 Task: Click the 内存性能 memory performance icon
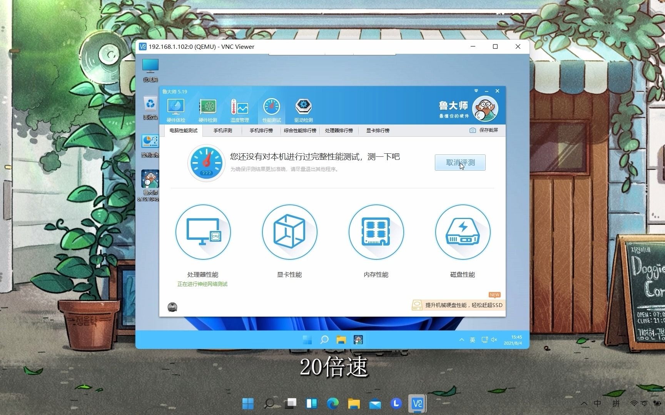coord(376,232)
